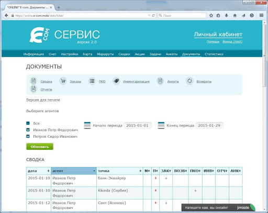Toggle the Все agents checkbox
Viewport: 268px width, 213px height.
(28, 123)
